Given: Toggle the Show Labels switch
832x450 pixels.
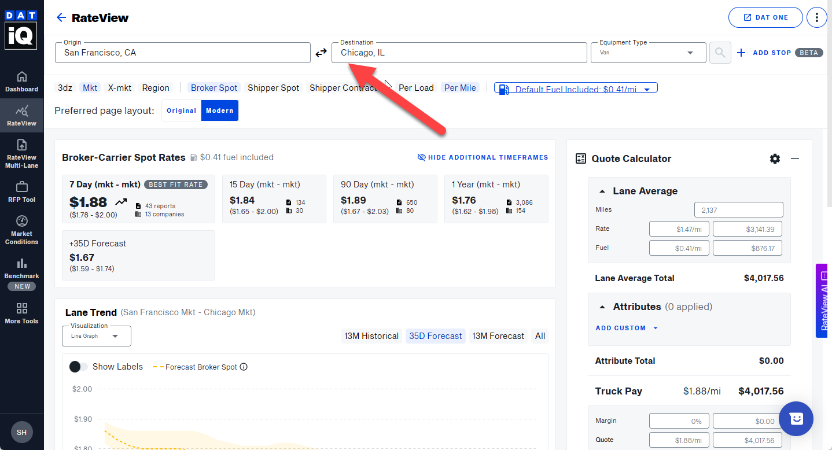Looking at the screenshot, I should click(79, 367).
